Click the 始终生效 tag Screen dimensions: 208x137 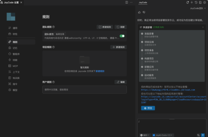pos(60,34)
